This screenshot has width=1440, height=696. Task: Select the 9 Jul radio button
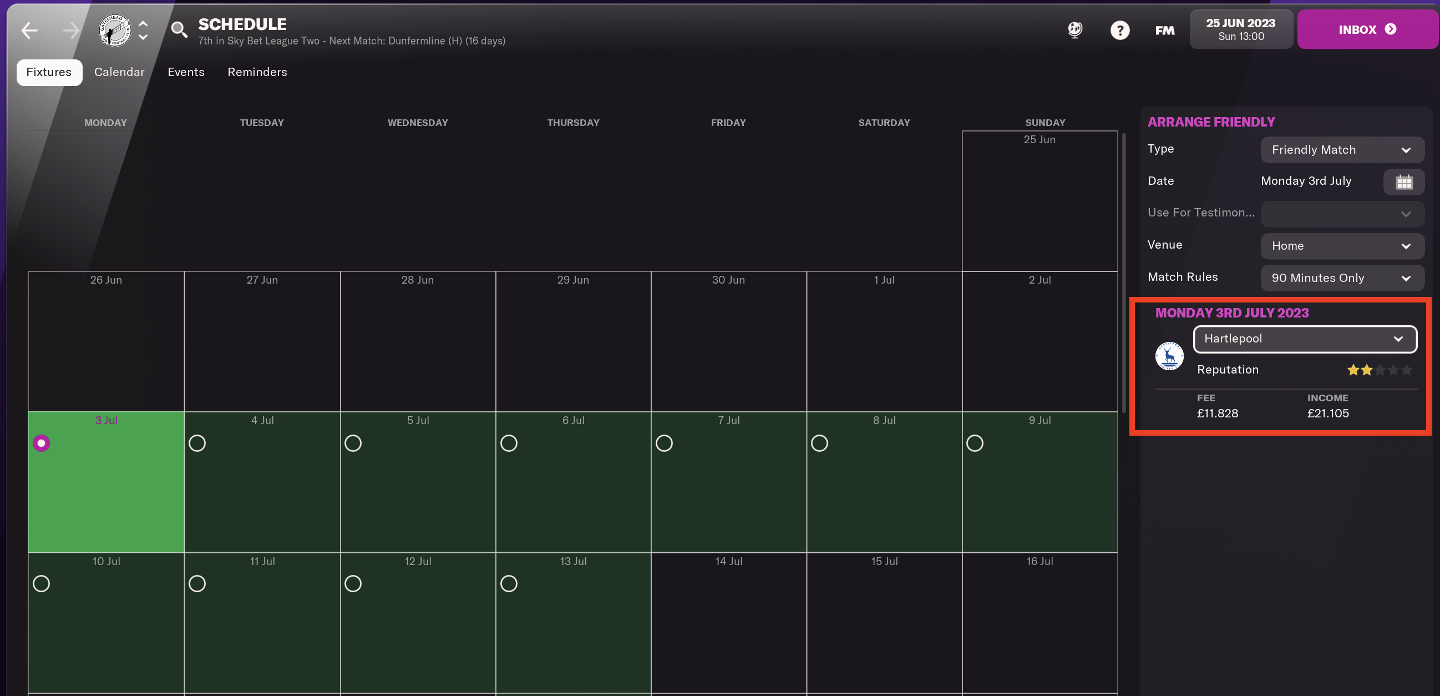pos(975,443)
